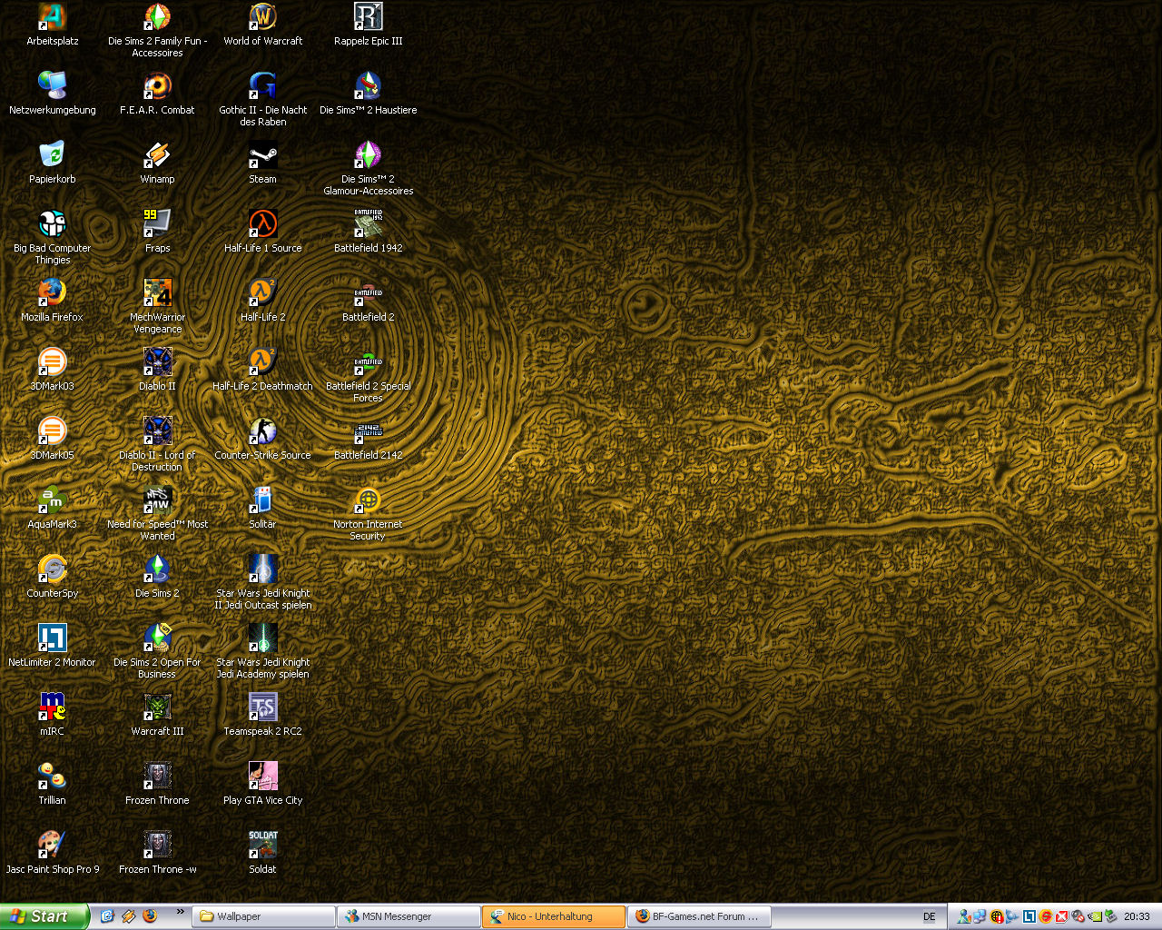Launch Diablo II shortcut
This screenshot has width=1162, height=930.
(x=158, y=370)
